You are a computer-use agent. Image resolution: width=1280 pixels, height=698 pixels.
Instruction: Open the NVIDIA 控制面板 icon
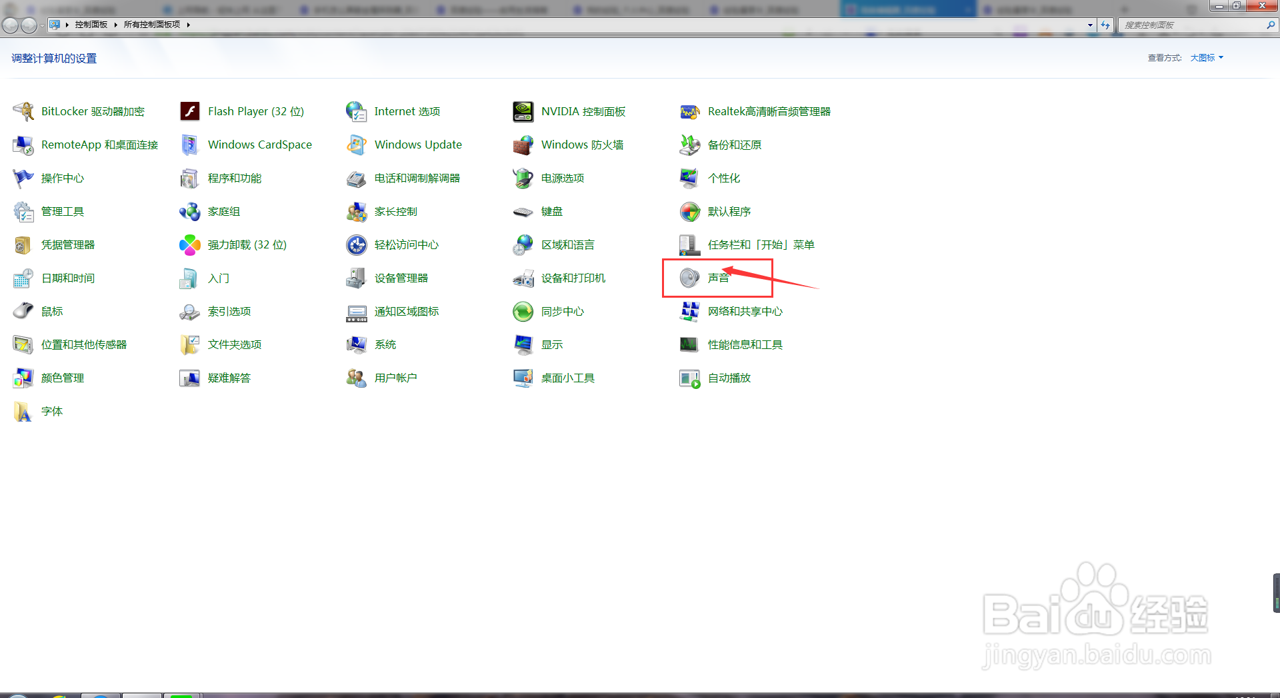coord(523,111)
